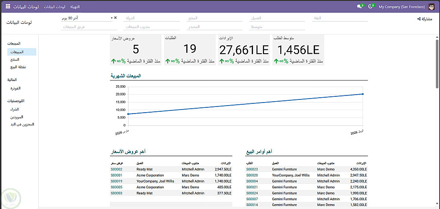Open sales order S00023 link

pos(252,169)
